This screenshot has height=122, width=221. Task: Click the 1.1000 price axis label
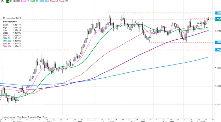coord(218,86)
